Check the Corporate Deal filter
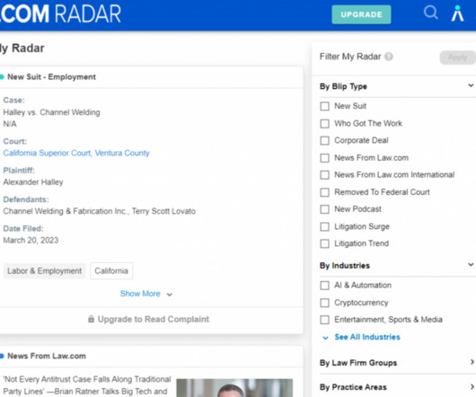Viewport: 476px width, 397px height. coord(324,140)
